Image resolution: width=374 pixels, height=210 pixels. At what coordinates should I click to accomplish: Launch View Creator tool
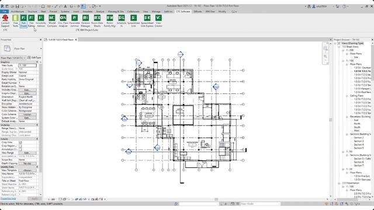[x=158, y=21]
